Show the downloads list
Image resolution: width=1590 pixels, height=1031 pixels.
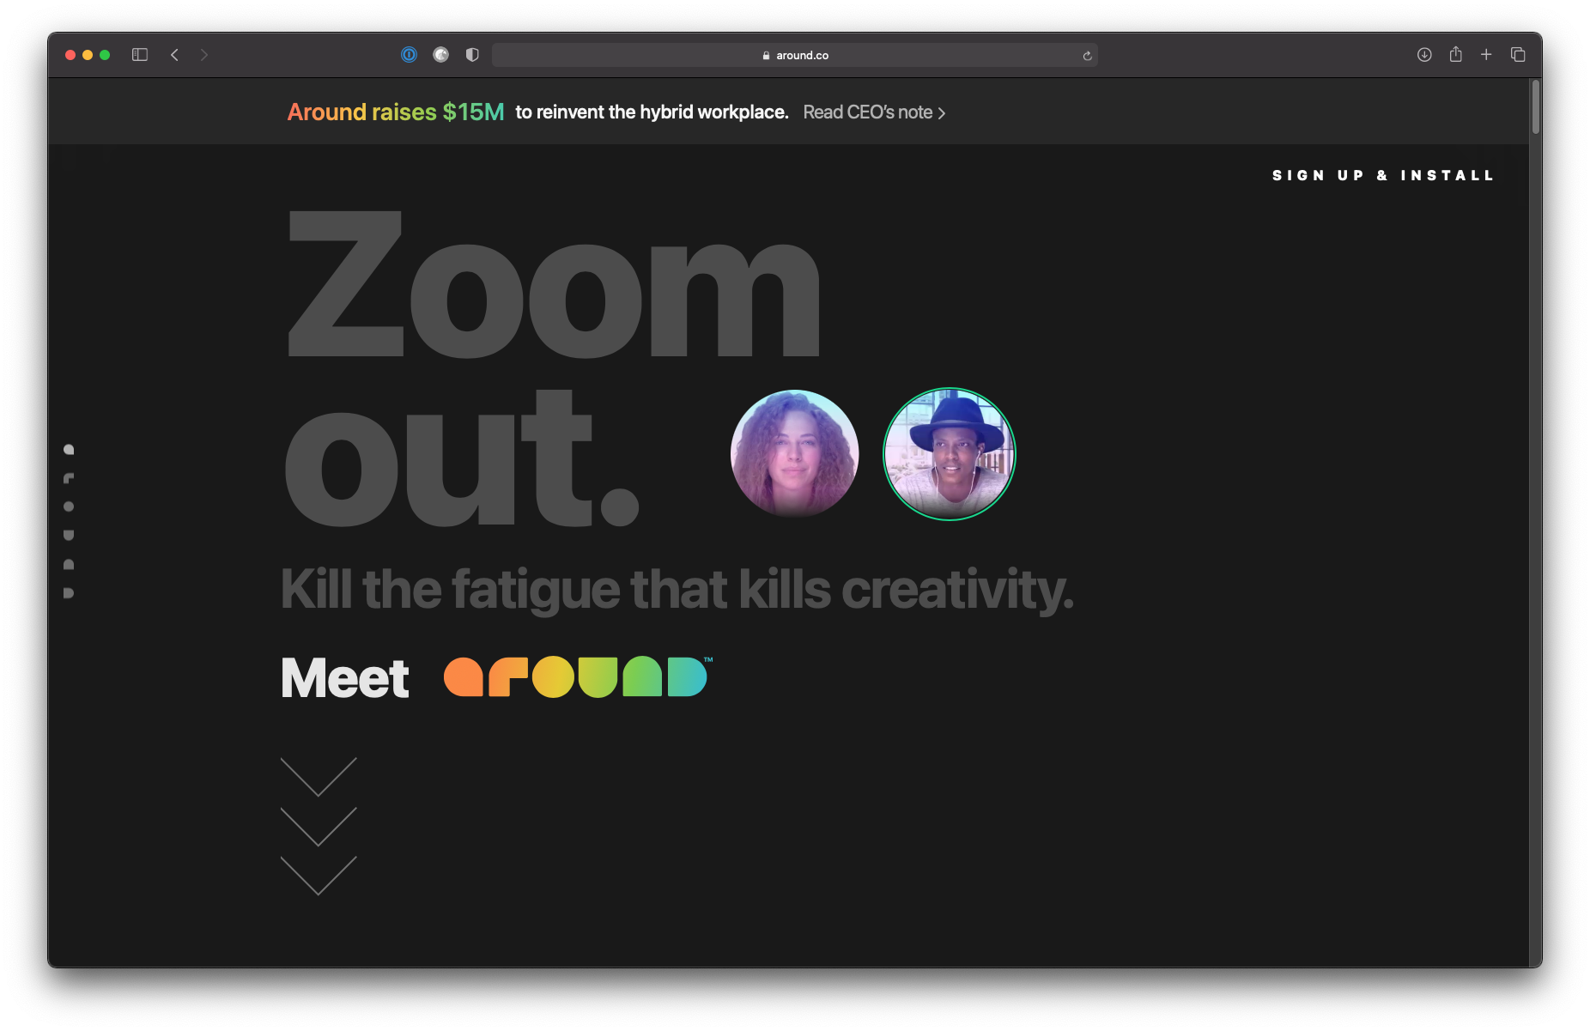click(1424, 55)
